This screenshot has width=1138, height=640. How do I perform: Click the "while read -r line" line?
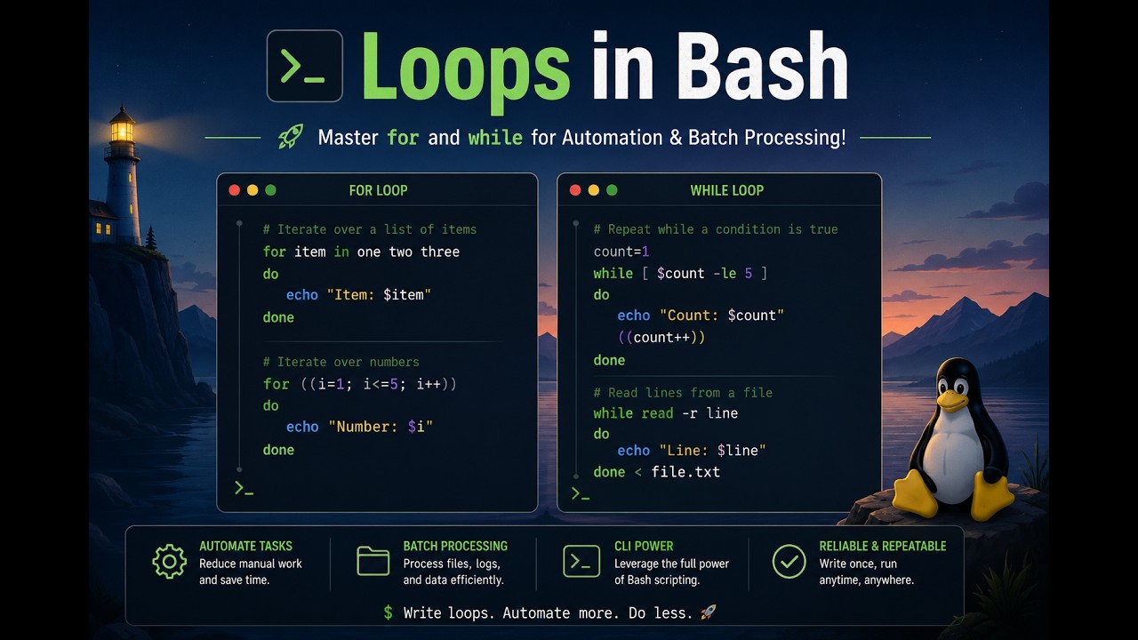(666, 413)
